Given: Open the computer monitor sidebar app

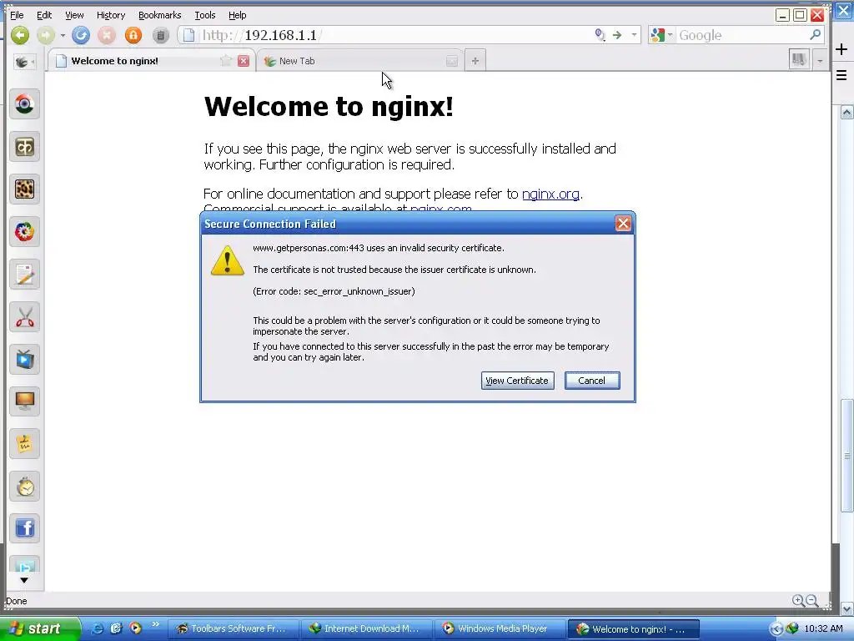Looking at the screenshot, I should point(24,401).
